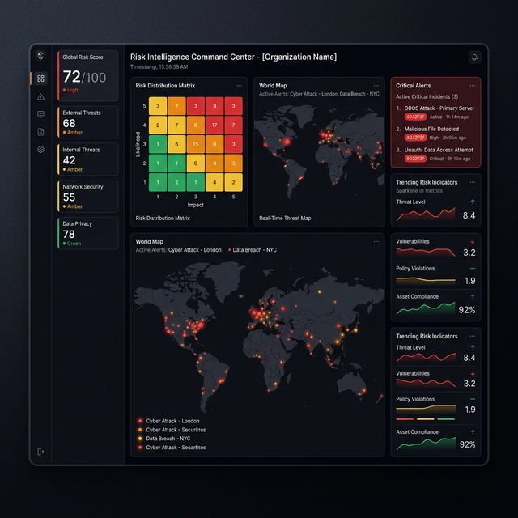The image size is (518, 518).
Task: Click the red ID badge under Malicious File Detected
Action: pyautogui.click(x=415, y=138)
